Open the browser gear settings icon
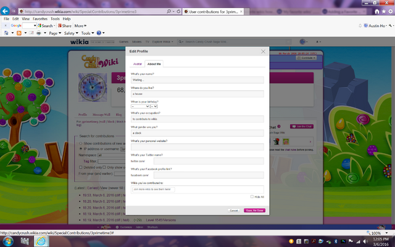The width and height of the screenshot is (395, 247). [391, 11]
